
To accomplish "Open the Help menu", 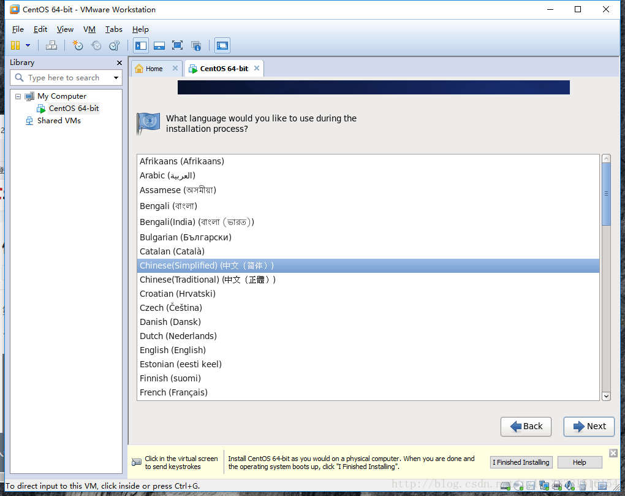I will point(140,29).
